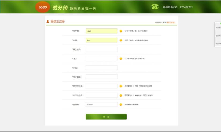Focus the 用户名 field containing root
The image size is (221, 132).
101,31
